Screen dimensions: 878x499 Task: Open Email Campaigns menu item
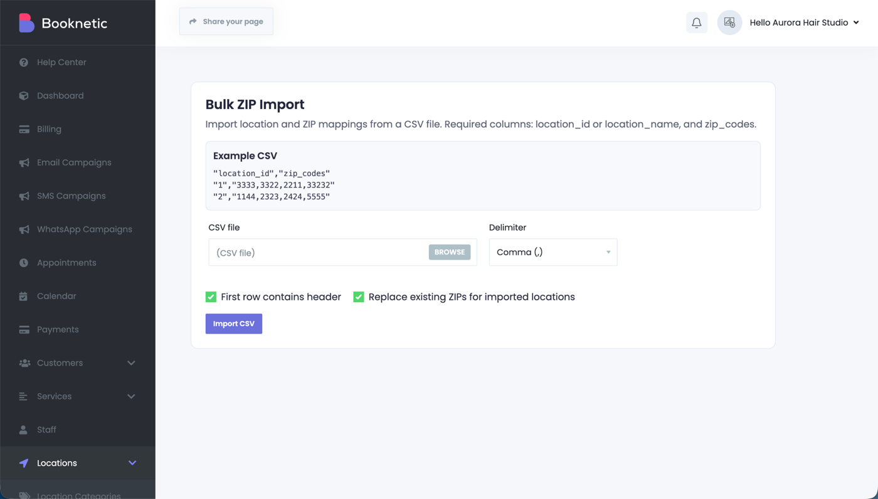[x=78, y=162]
